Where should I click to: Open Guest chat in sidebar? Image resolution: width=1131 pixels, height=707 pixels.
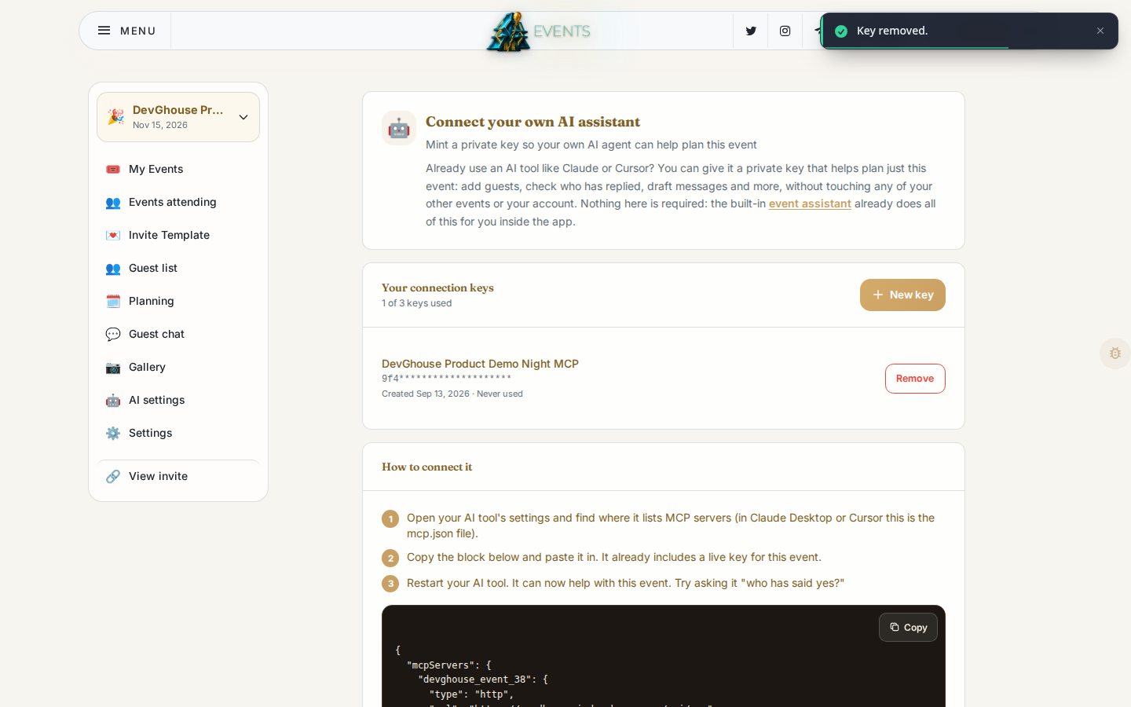point(178,334)
